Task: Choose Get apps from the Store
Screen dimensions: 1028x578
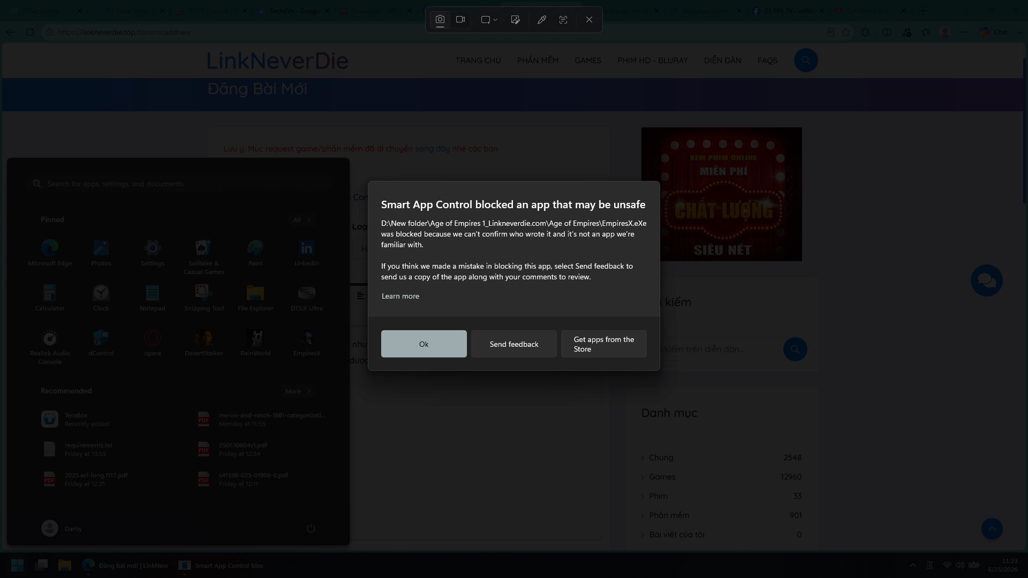Action: 604,344
